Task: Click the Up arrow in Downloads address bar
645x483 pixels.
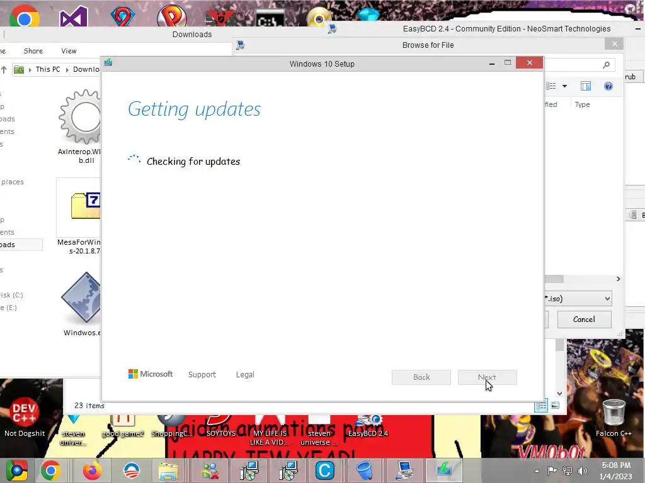Action: pyautogui.click(x=4, y=69)
